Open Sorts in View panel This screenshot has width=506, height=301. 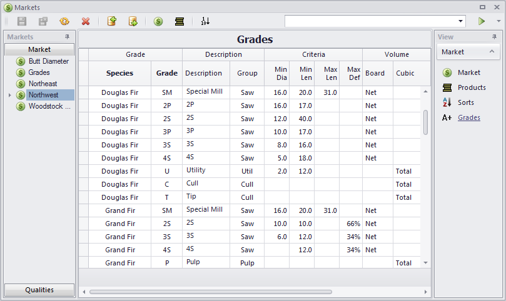pyautogui.click(x=466, y=102)
